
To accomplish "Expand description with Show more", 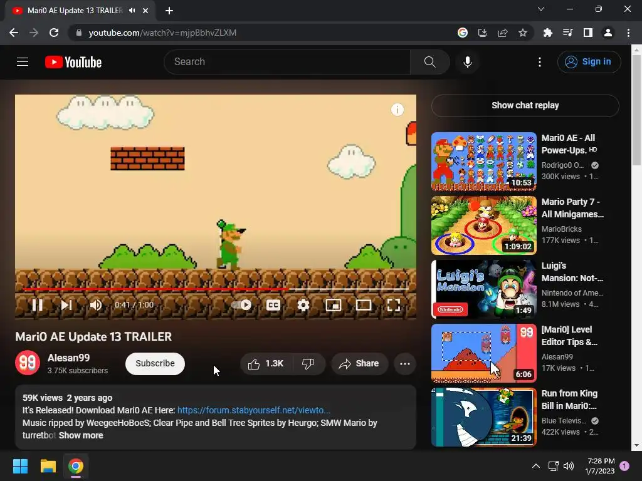I will pyautogui.click(x=81, y=436).
